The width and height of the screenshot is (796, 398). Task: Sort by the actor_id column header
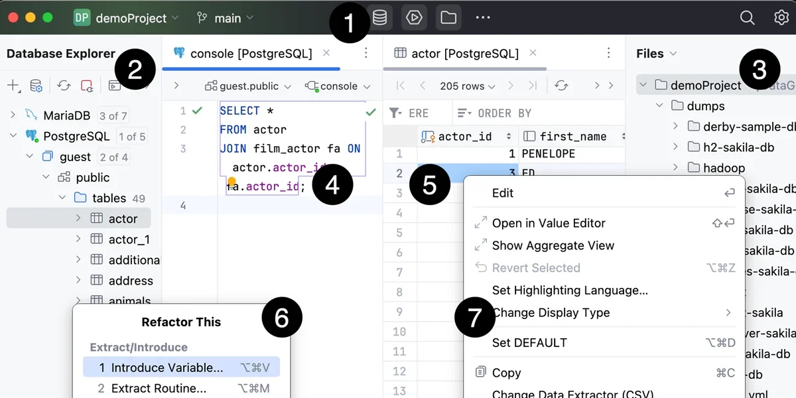pos(467,137)
